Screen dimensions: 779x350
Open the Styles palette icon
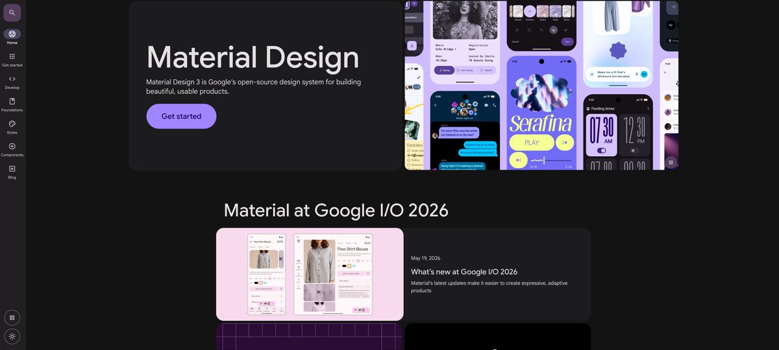point(12,123)
